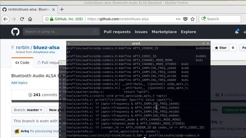Switch to the rxrbln/bluez-alsa browser tab
The width and height of the screenshot is (246, 138).
click(x=29, y=10)
